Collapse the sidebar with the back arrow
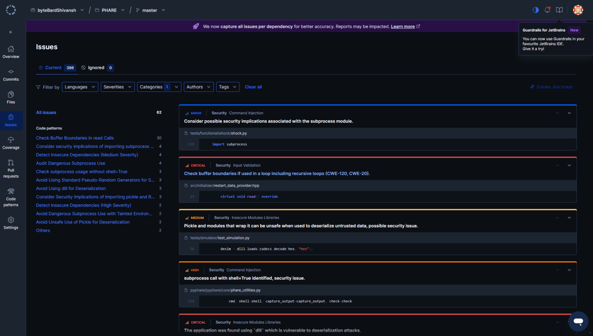The image size is (593, 336). tap(11, 32)
